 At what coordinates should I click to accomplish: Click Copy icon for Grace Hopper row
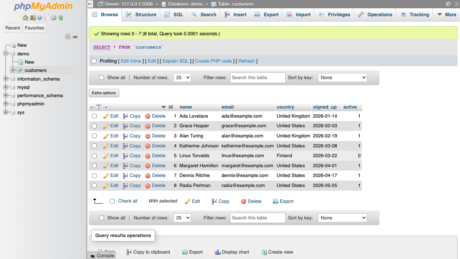[x=125, y=126]
